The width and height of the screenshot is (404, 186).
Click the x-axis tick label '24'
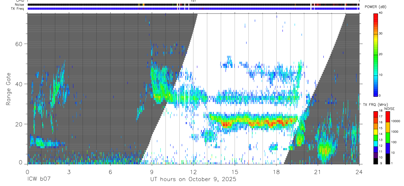click(x=359, y=172)
